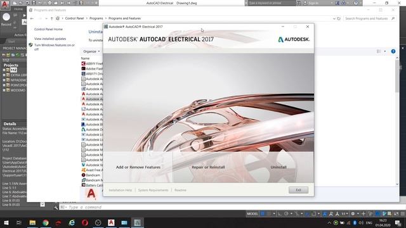This screenshot has width=406, height=228.
Task: Click Uninstall in AutoCAD Electrical installer
Action: click(x=278, y=167)
